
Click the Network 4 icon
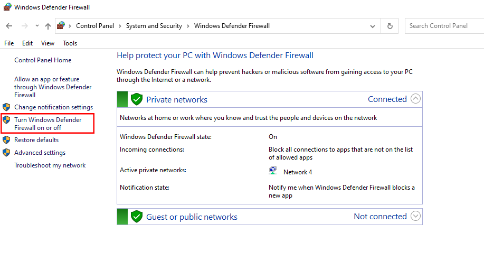273,171
